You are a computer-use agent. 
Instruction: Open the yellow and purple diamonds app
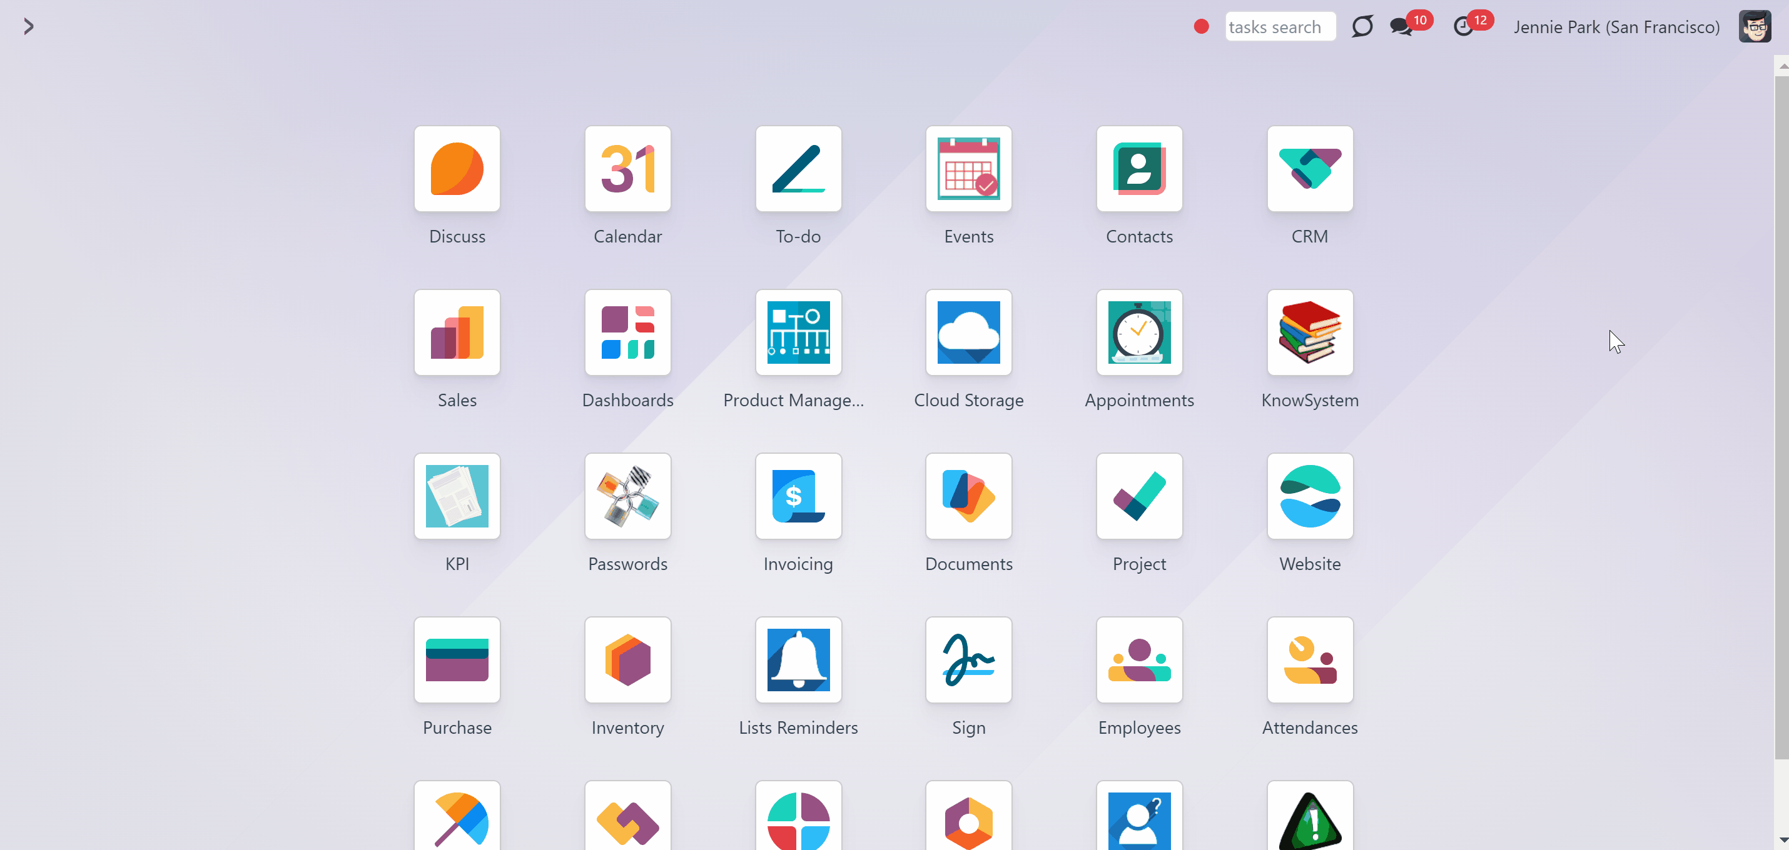(x=628, y=816)
